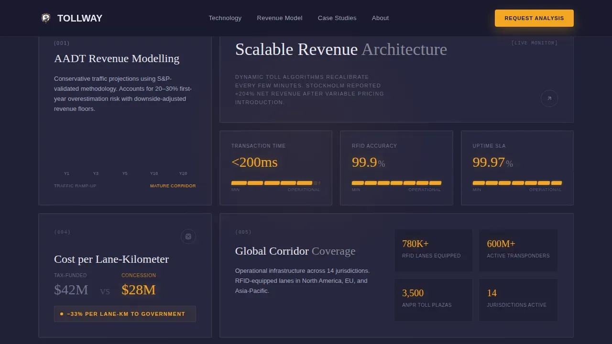This screenshot has height=344, width=612.
Task: Click the RFID ACCURACY label
Action: coord(374,146)
